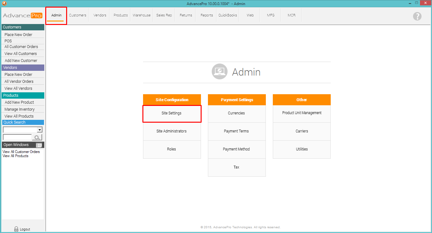
Task: Click the Quick Search text field
Action: (x=17, y=137)
